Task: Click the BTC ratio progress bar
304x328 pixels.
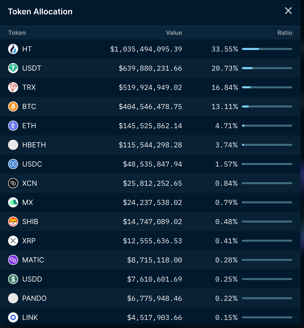Action: (x=267, y=106)
